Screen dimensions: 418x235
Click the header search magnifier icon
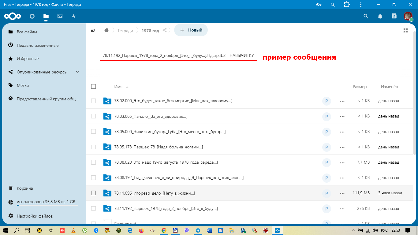[x=366, y=16]
